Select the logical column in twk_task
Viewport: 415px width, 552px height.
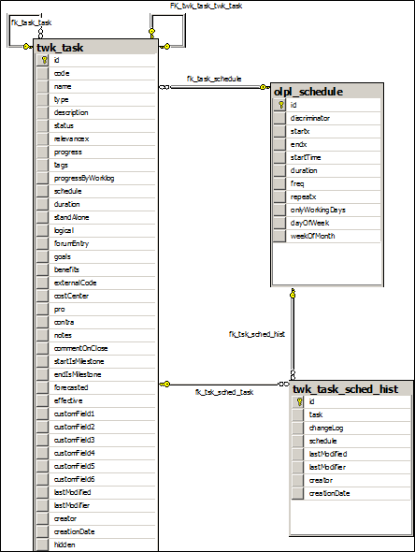click(x=96, y=230)
